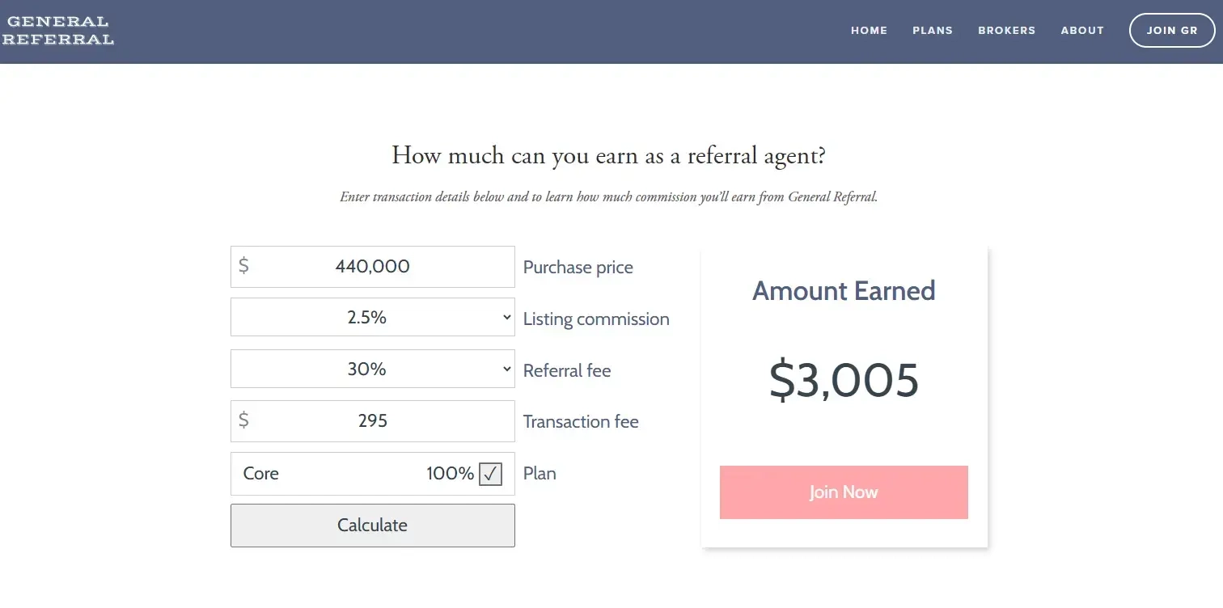This screenshot has width=1223, height=608.
Task: Click the Listing commission dropdown arrow
Action: [x=506, y=318]
